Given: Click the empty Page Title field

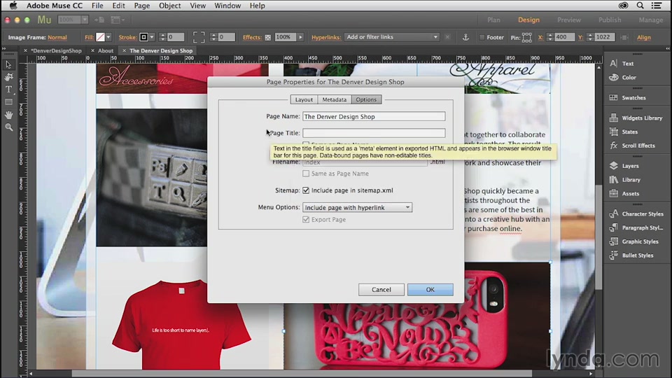Looking at the screenshot, I should tap(374, 133).
